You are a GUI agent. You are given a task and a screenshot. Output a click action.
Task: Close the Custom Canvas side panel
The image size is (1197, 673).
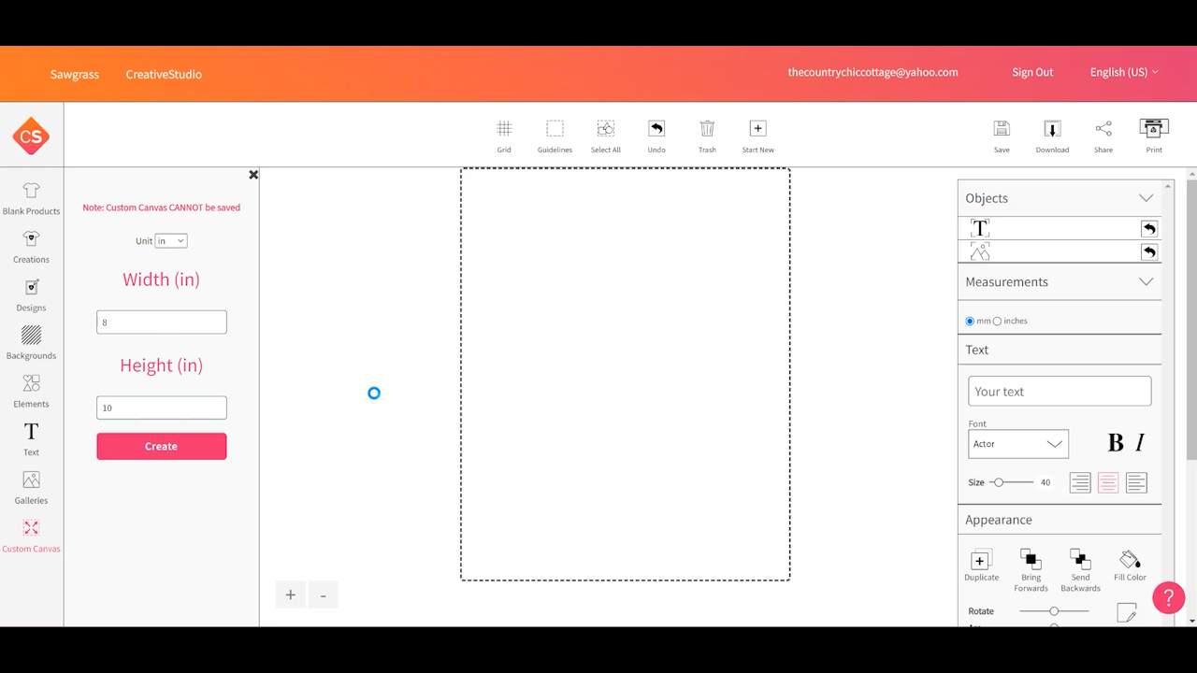click(x=253, y=175)
